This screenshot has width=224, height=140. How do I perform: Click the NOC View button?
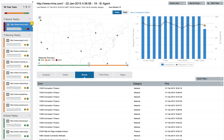215,3
